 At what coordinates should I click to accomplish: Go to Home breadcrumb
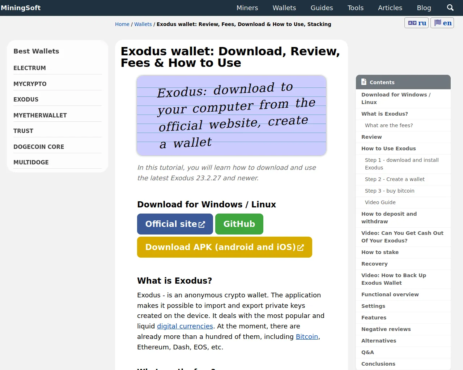(122, 24)
